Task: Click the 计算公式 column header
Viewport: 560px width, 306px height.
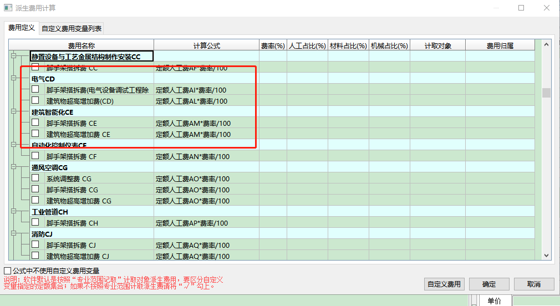Action: [x=207, y=45]
